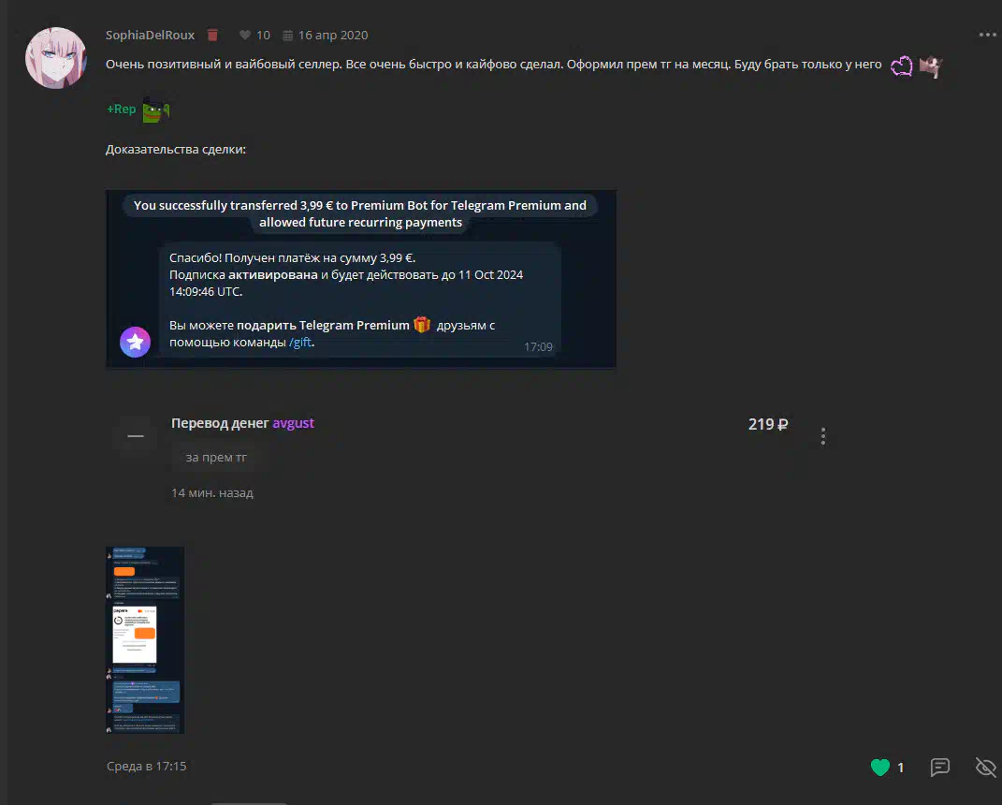1002x805 pixels.
Task: Click the Pepe emoji next to +Rep
Action: (x=155, y=110)
